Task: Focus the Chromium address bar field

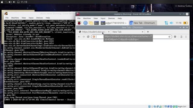Action: coord(131,37)
